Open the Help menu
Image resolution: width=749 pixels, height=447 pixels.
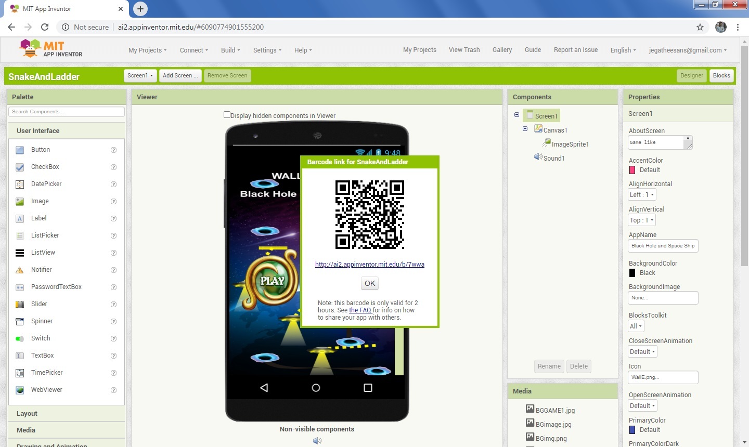303,50
